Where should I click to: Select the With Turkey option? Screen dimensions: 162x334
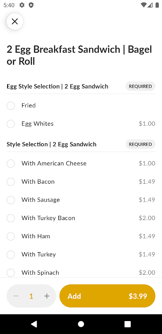click(81, 255)
